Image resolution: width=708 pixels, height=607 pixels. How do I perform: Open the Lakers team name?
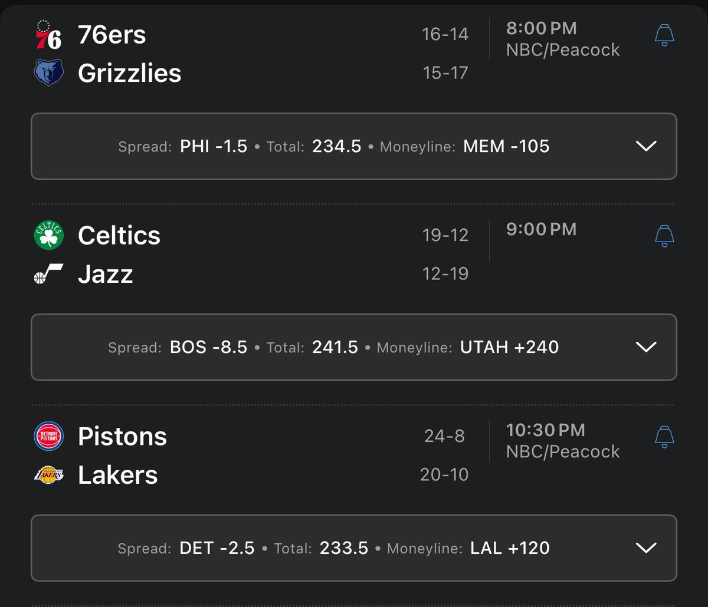[x=118, y=475]
